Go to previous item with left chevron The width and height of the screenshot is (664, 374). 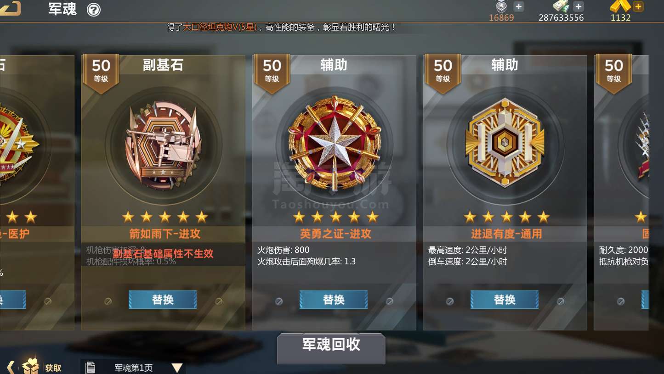[11, 367]
